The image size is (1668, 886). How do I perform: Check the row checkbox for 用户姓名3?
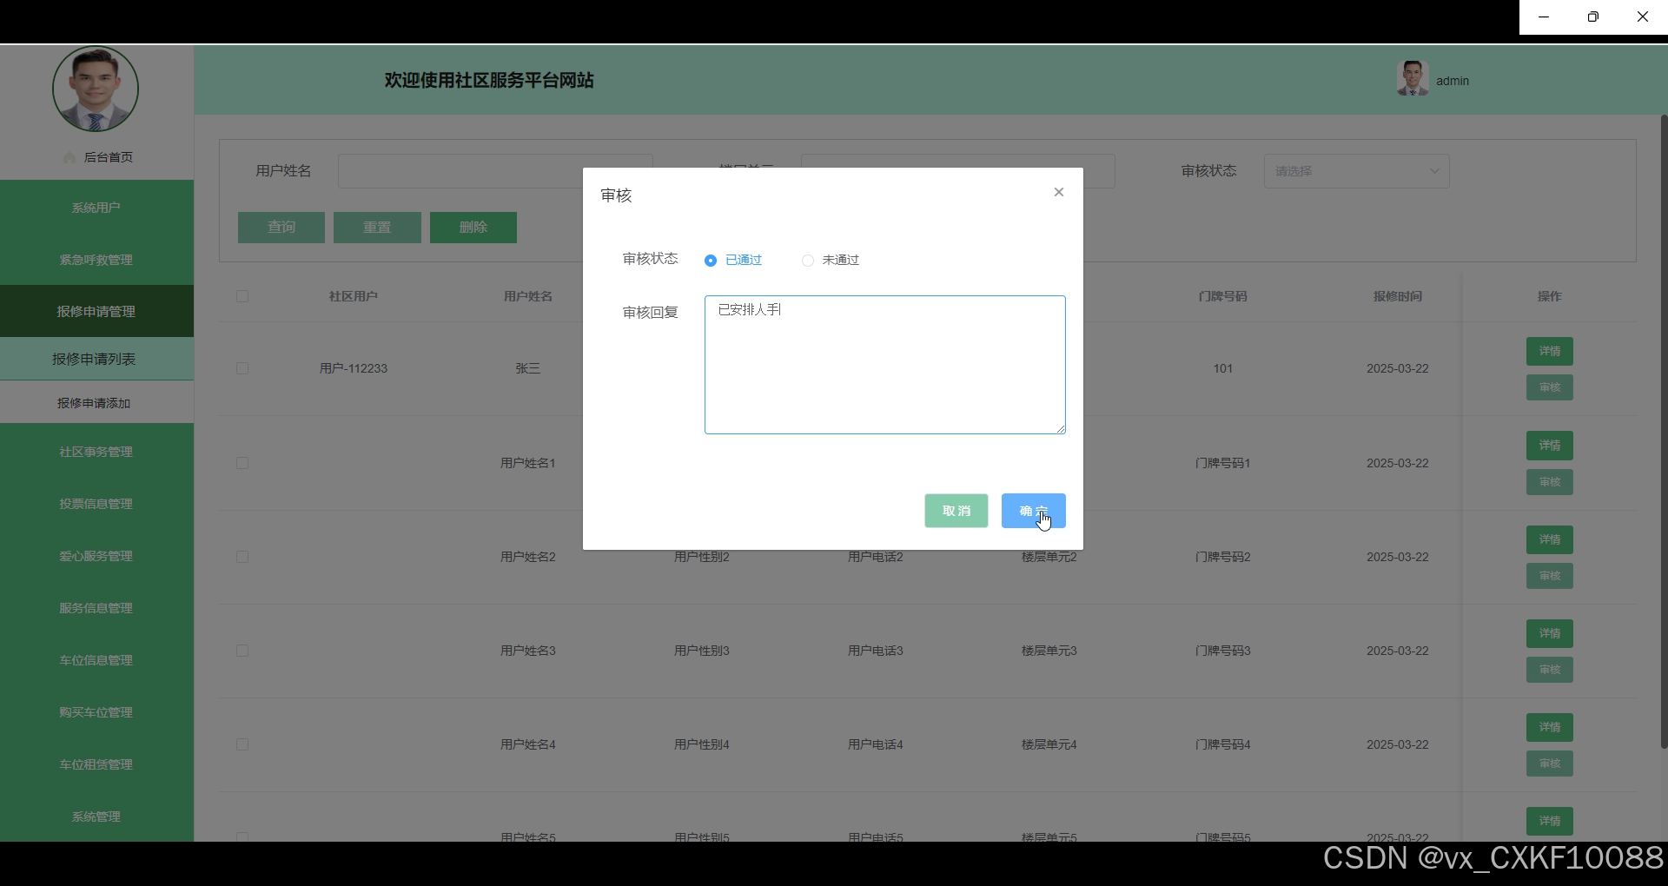click(242, 651)
